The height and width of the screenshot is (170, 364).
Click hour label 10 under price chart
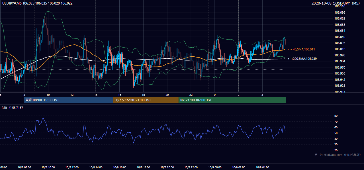pyautogui.click(x=48, y=95)
